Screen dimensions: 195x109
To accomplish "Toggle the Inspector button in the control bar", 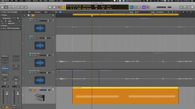I will click(6, 7).
